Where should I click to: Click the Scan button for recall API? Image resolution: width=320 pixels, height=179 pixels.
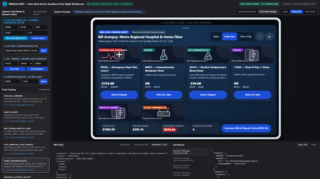(44, 51)
